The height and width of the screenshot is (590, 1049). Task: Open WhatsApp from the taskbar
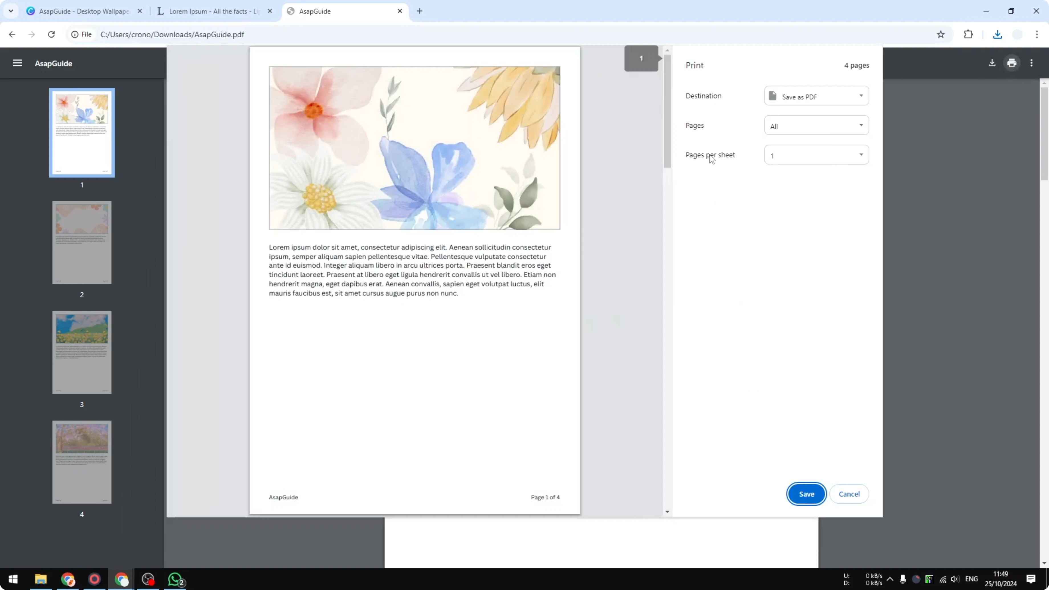click(175, 579)
